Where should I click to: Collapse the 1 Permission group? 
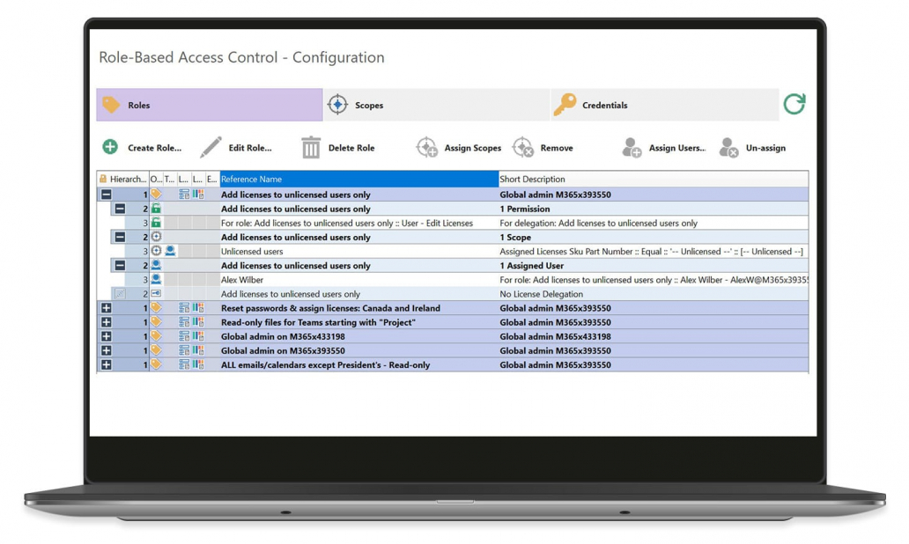pos(120,209)
